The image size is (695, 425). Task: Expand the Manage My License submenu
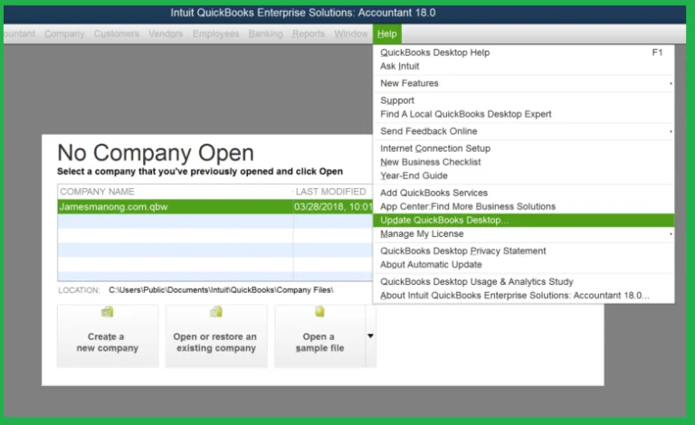point(523,233)
